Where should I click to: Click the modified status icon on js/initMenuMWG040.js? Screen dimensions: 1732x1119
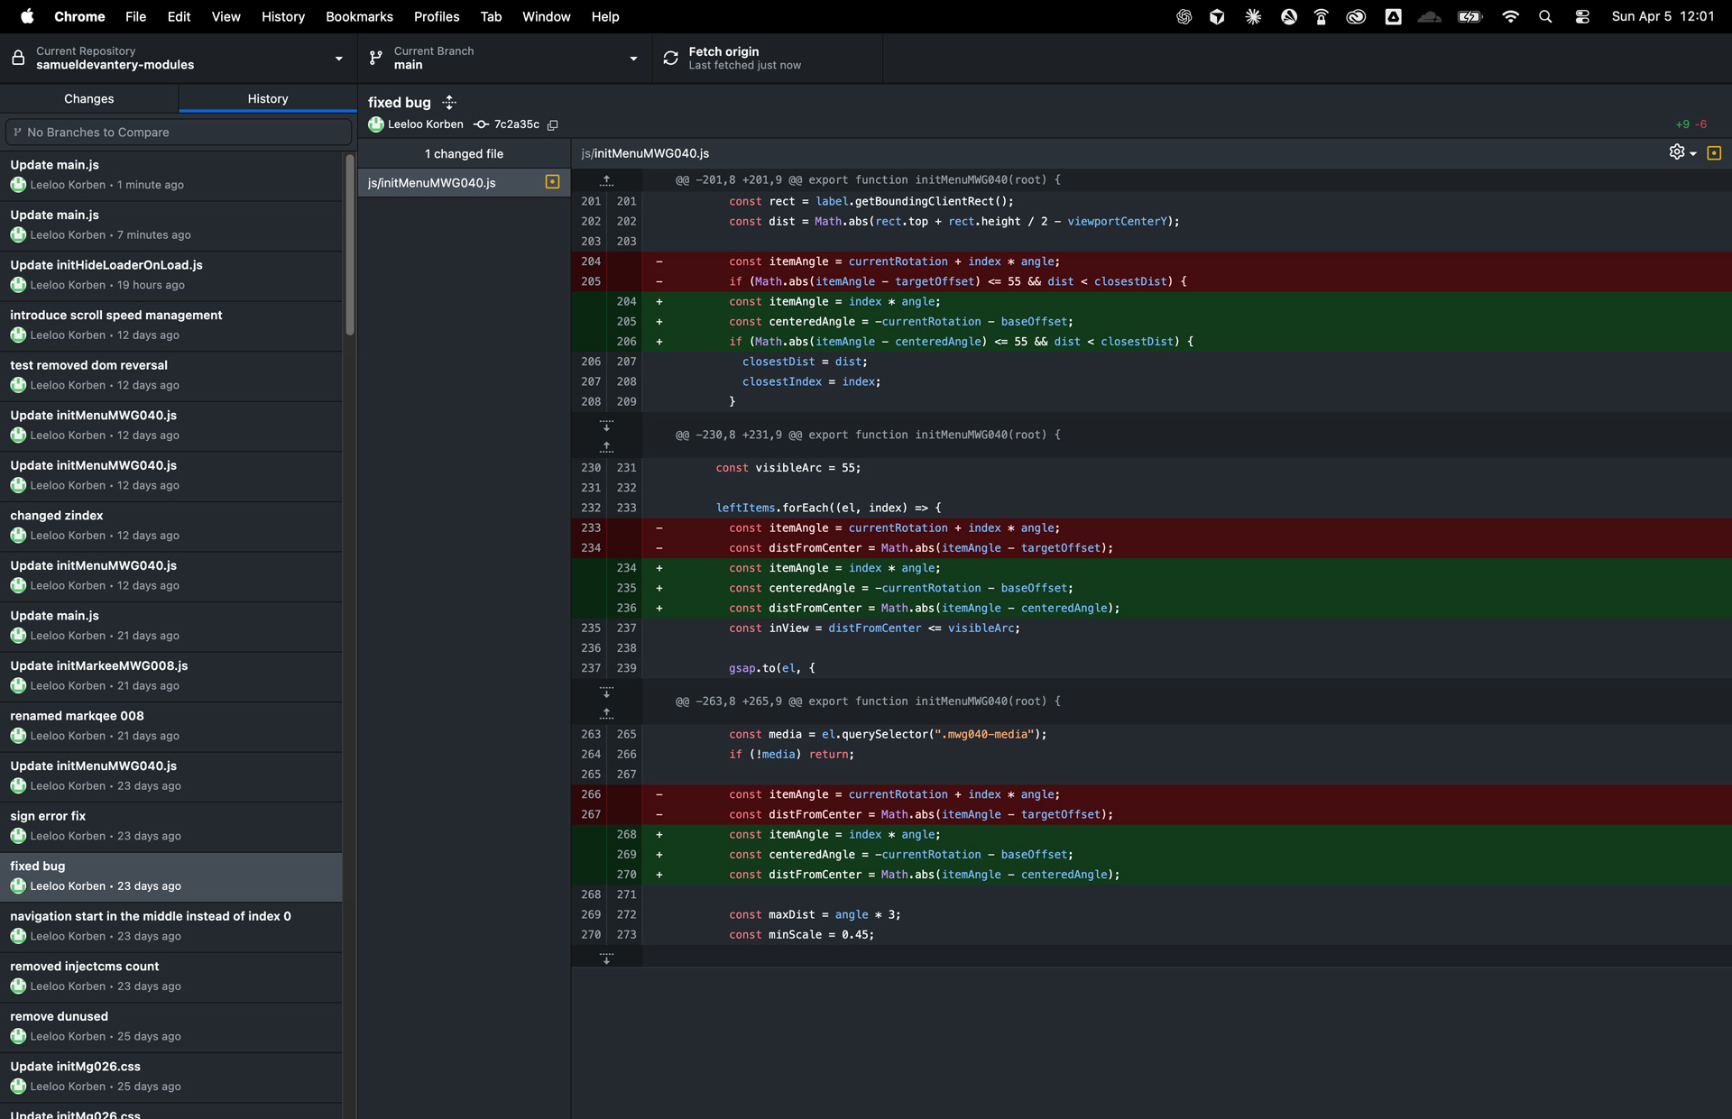pyautogui.click(x=552, y=182)
